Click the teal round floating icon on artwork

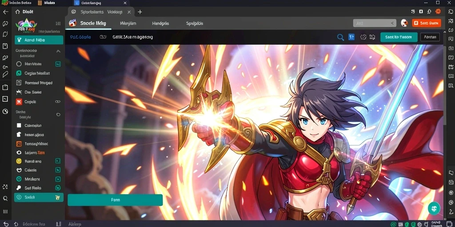pyautogui.click(x=434, y=208)
